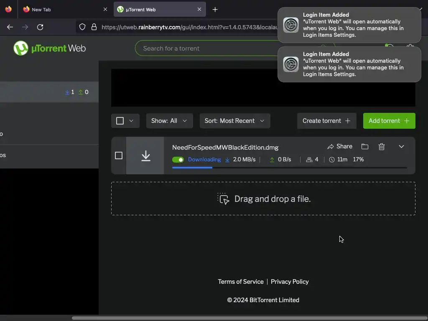Click the Firefox icon at tab bar start
The height and width of the screenshot is (321, 428).
[x=8, y=9]
